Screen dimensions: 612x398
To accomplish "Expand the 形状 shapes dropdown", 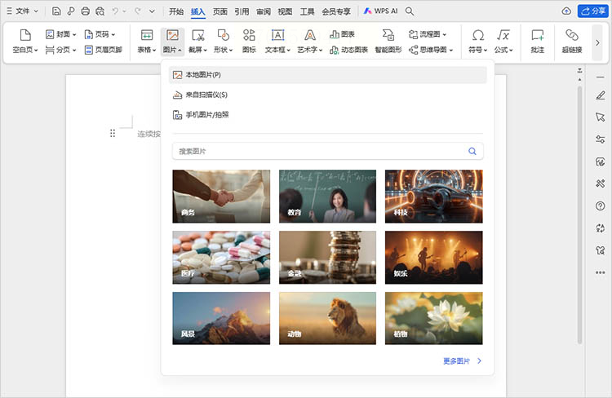I will pos(223,50).
